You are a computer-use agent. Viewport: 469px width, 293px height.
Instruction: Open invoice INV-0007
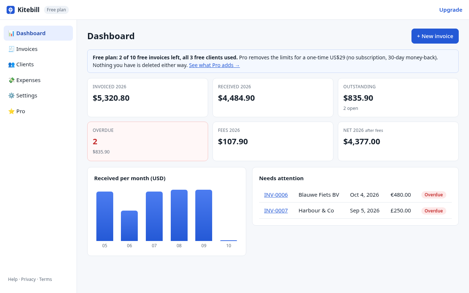point(276,211)
